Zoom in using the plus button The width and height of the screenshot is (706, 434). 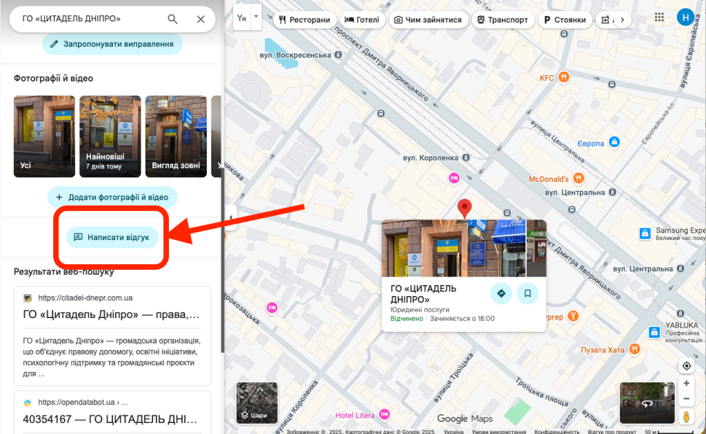pos(686,383)
